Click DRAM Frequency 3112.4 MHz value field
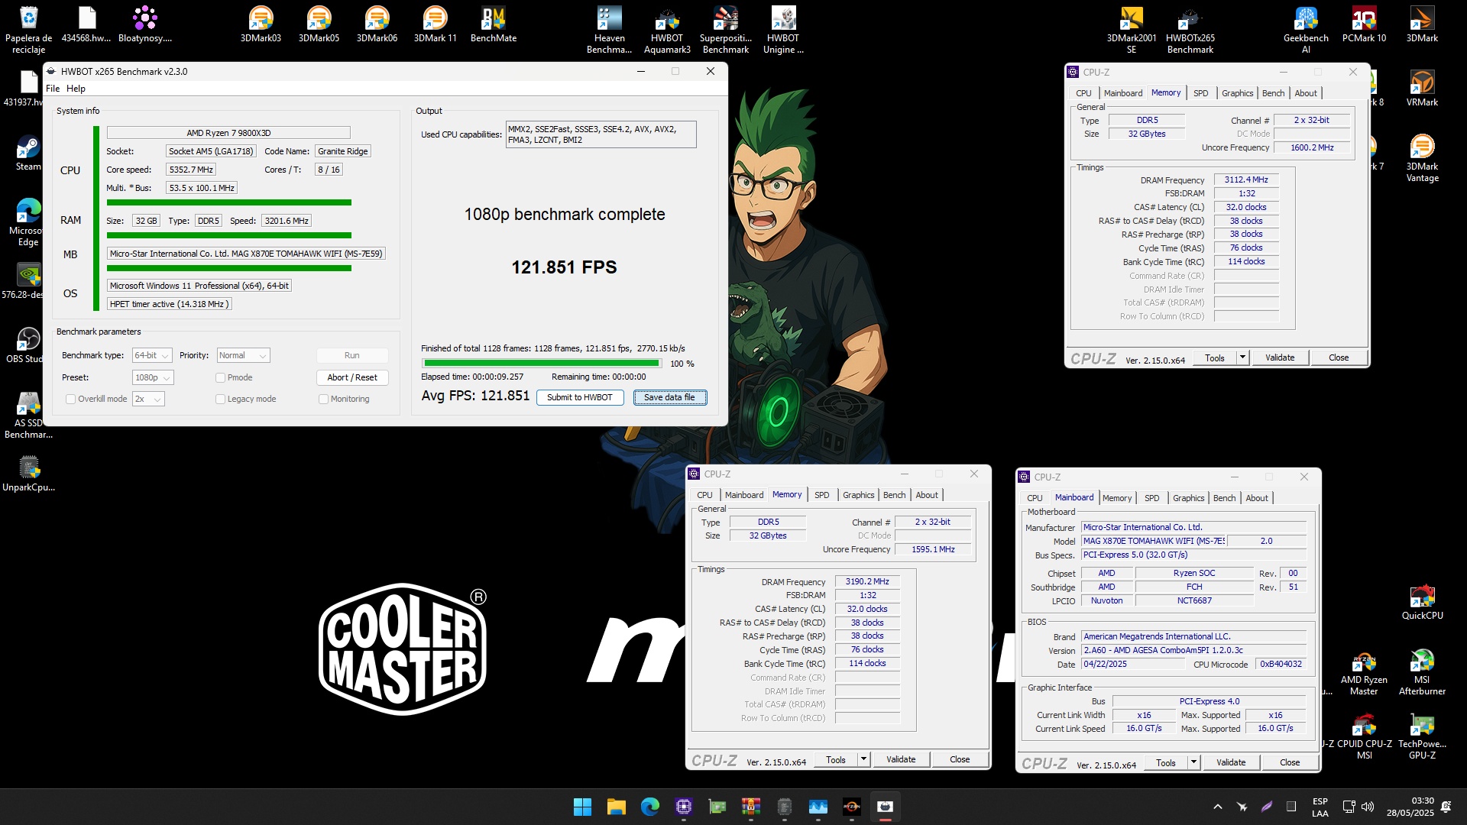This screenshot has width=1467, height=825. [x=1246, y=180]
